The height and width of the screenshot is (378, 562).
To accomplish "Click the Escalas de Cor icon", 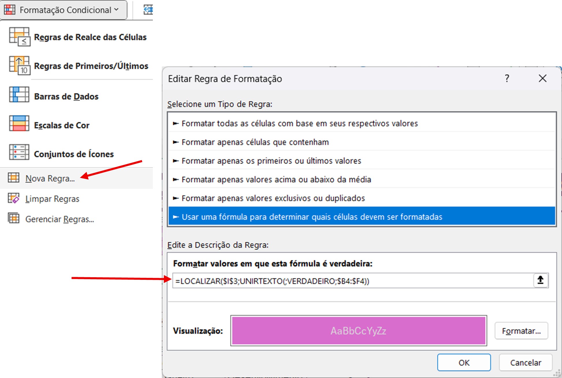I will [x=19, y=123].
